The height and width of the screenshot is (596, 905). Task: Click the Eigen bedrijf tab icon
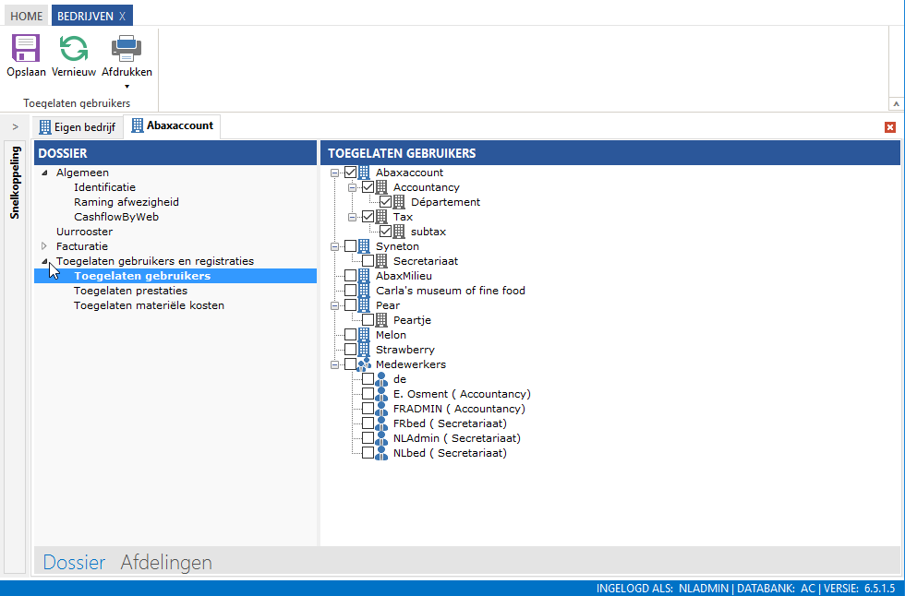[x=46, y=126]
